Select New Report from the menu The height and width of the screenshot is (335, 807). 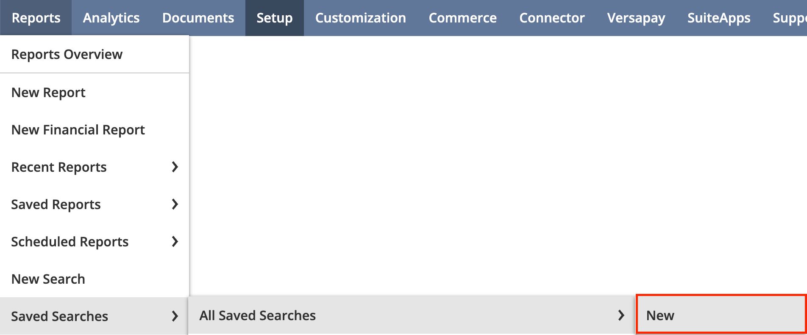(x=48, y=92)
